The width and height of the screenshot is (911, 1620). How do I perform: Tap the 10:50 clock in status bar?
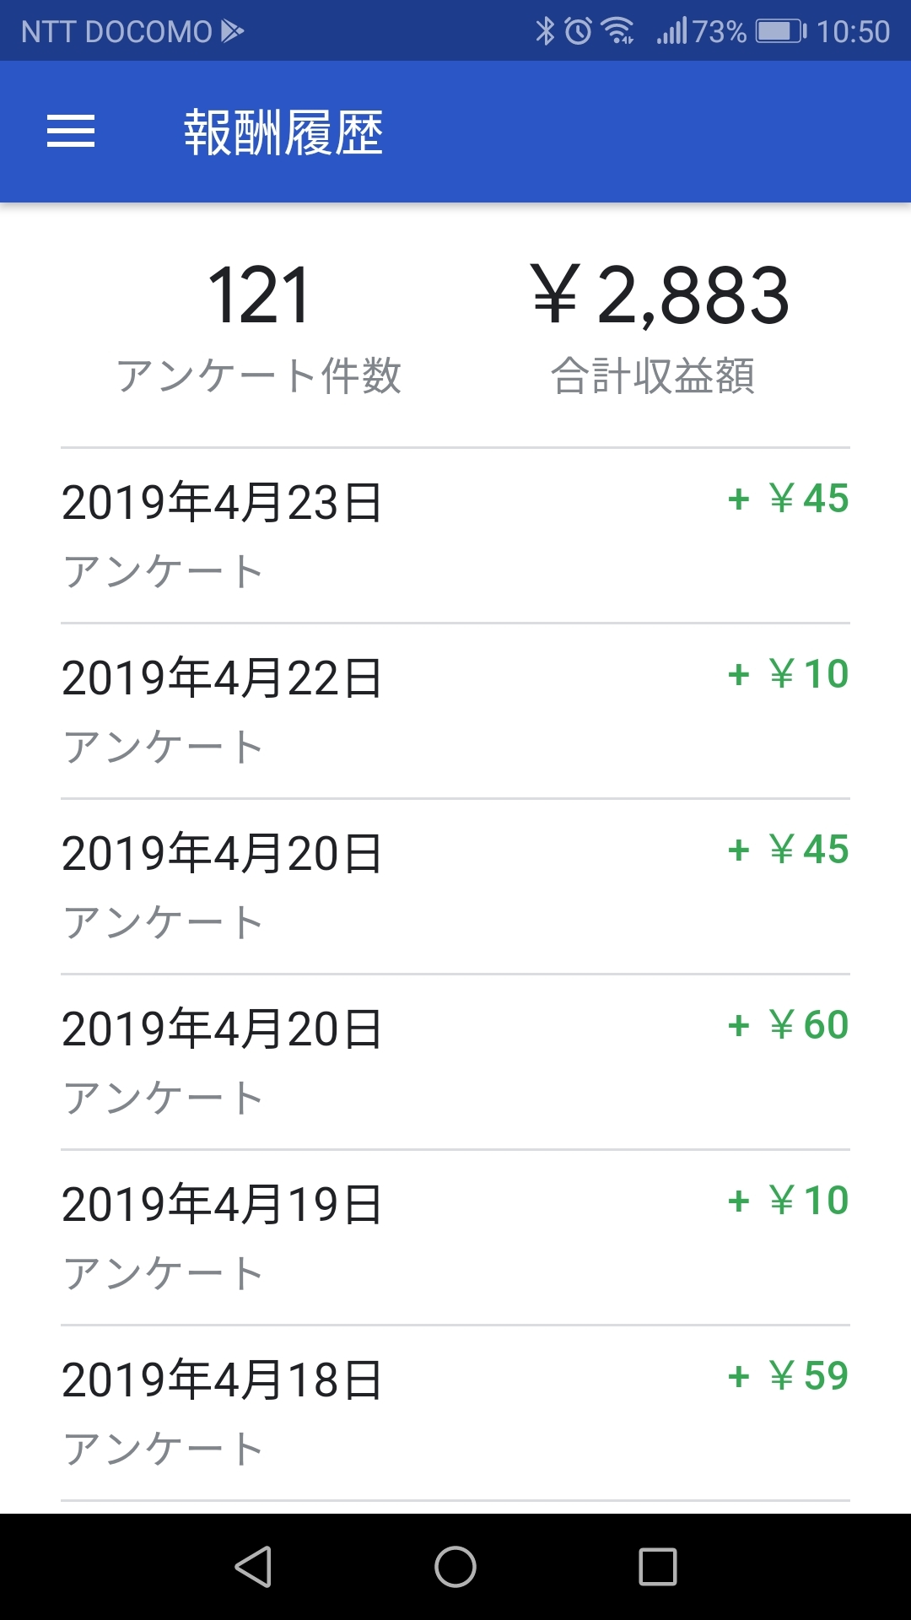tap(853, 32)
